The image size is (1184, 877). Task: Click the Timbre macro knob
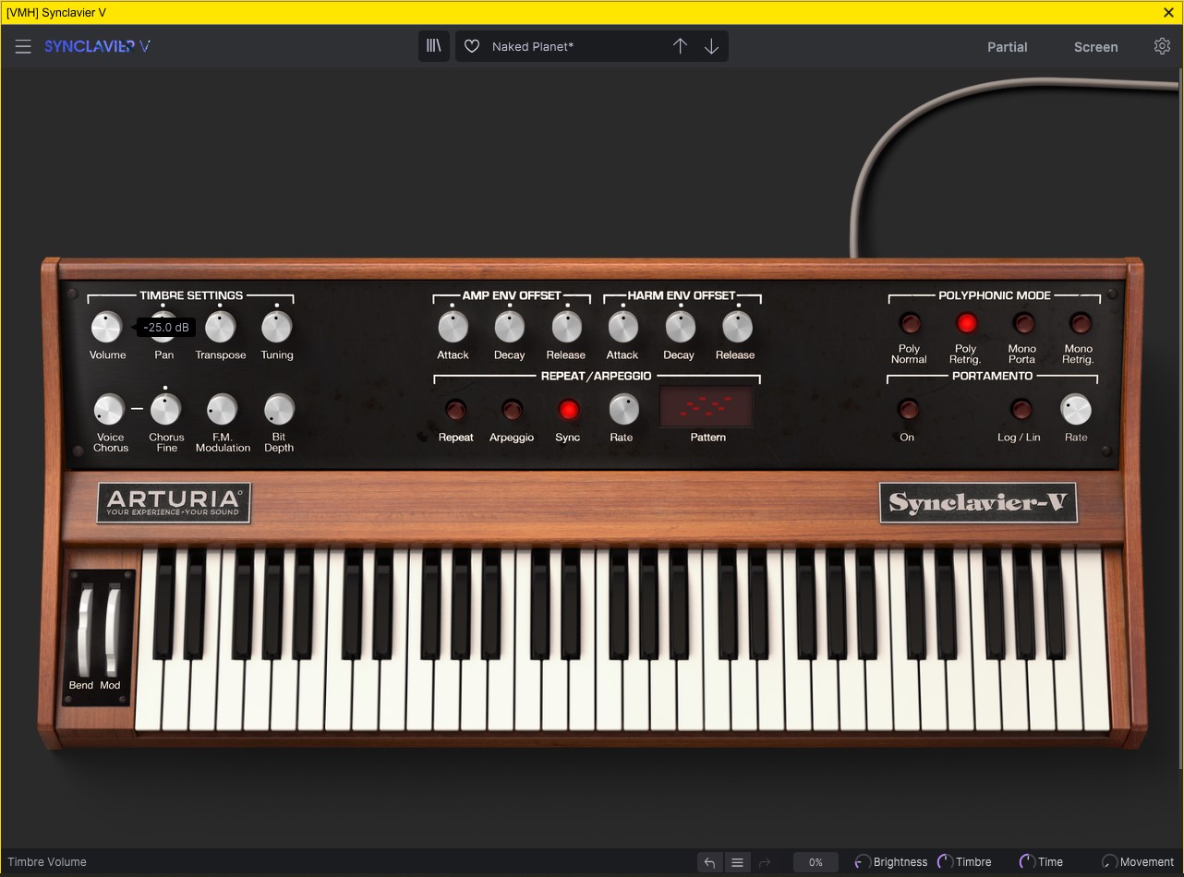(x=945, y=862)
